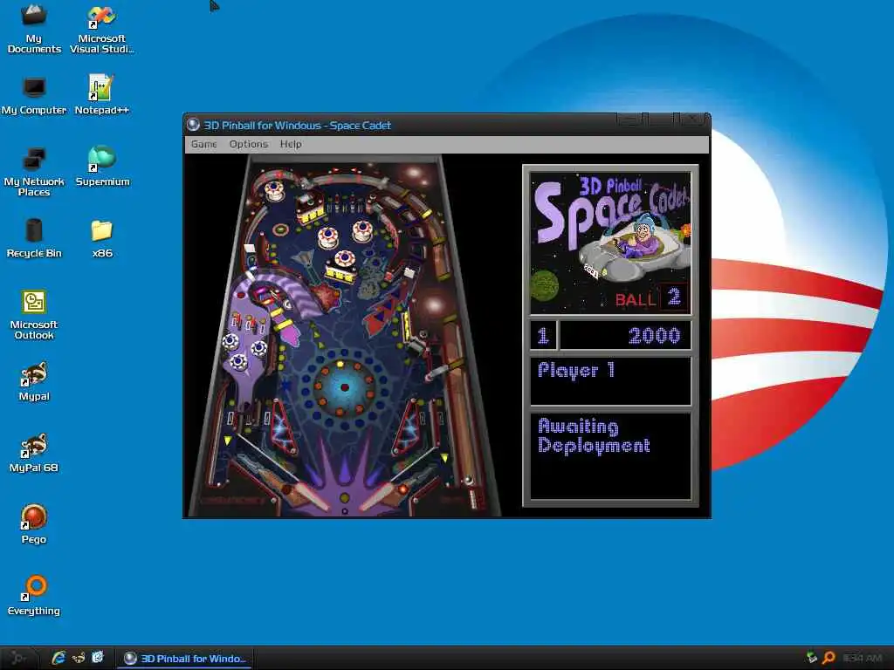The width and height of the screenshot is (894, 670).
Task: Select the x86 folder on desktop
Action: (x=102, y=239)
